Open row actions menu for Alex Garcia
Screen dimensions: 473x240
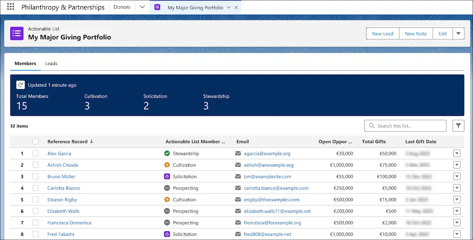pos(457,153)
